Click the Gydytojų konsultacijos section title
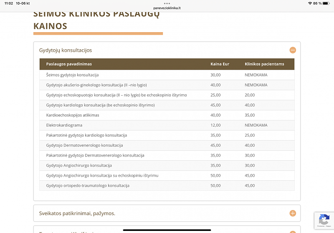 (66, 50)
